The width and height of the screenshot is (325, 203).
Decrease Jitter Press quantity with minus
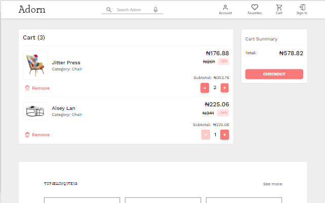pyautogui.click(x=205, y=88)
